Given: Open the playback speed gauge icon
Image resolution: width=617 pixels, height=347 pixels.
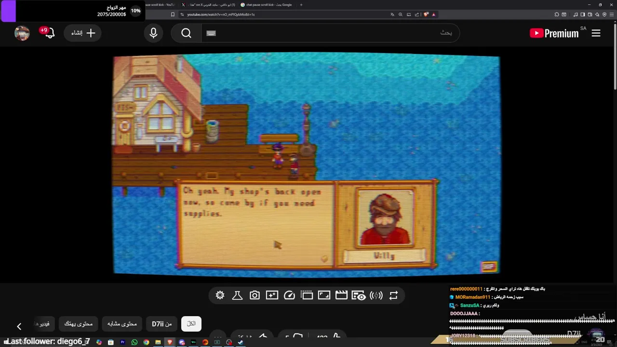Looking at the screenshot, I should tap(289, 295).
